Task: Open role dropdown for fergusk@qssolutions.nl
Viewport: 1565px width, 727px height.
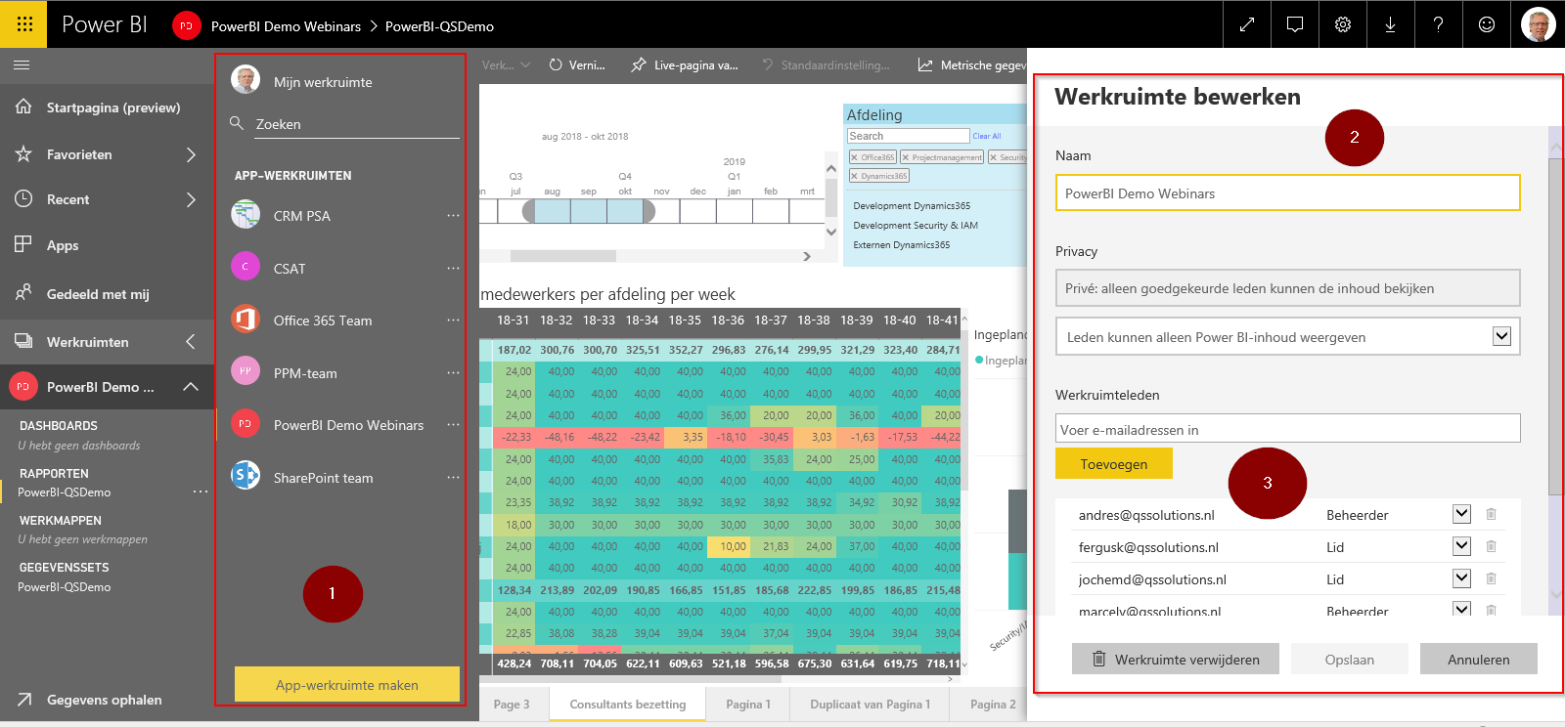Action: tap(1461, 546)
